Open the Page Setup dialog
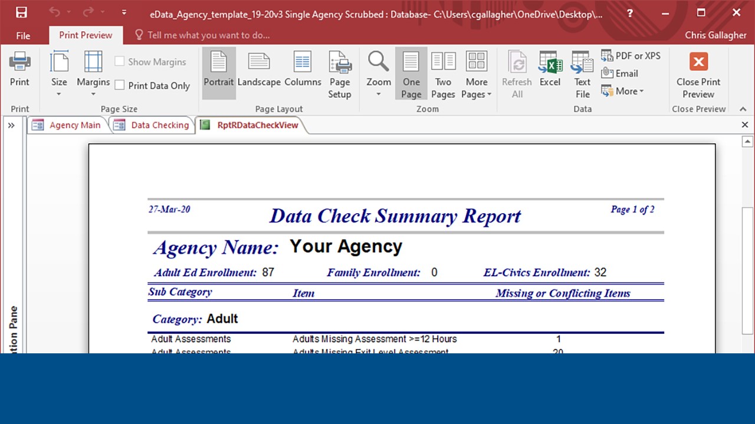Image resolution: width=755 pixels, height=424 pixels. click(340, 74)
